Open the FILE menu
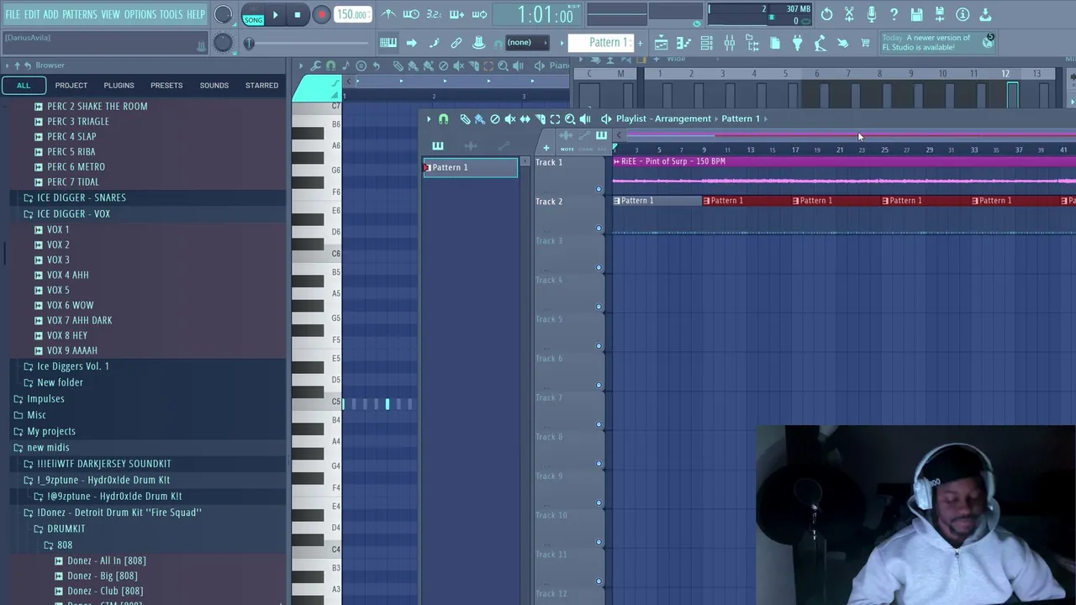 tap(13, 14)
